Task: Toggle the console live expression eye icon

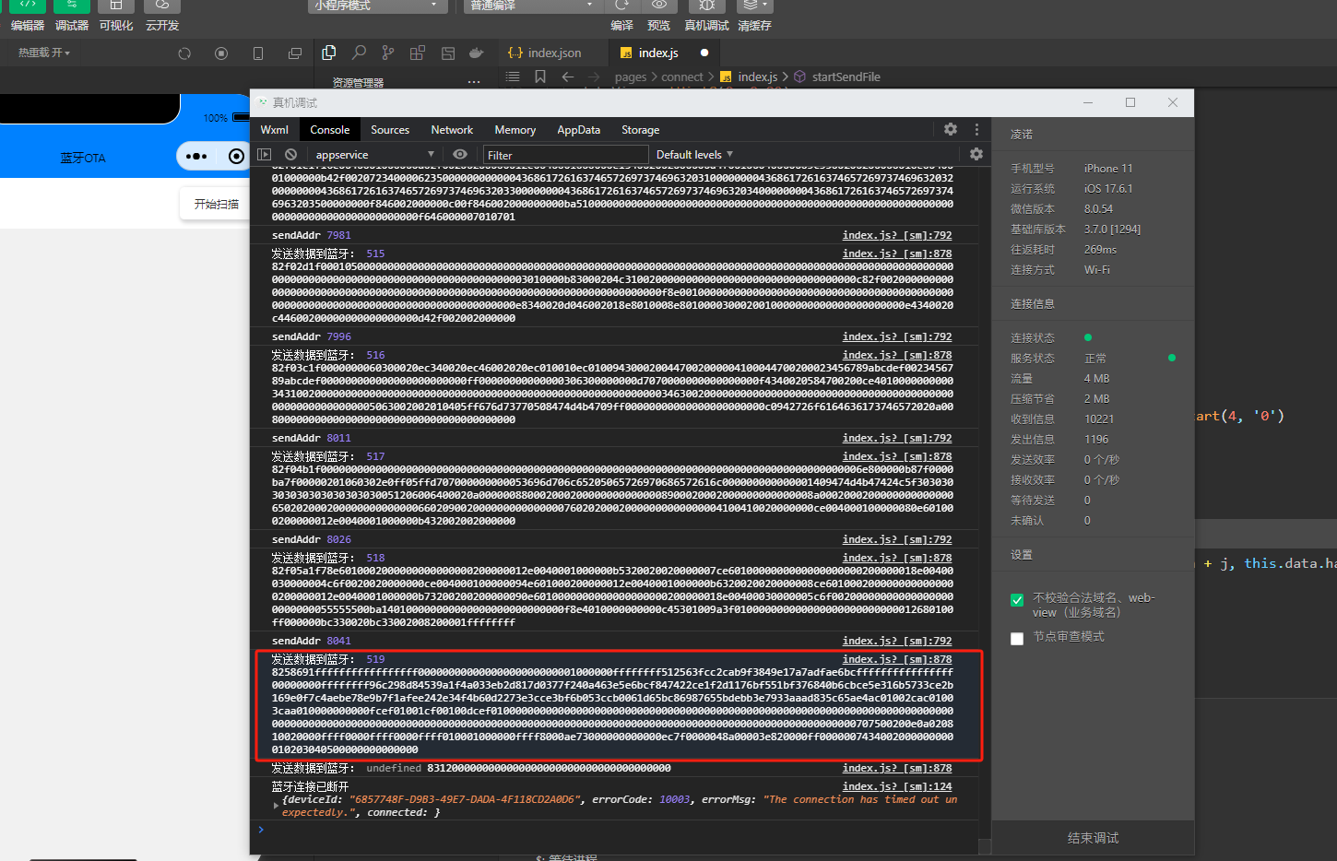Action: (x=460, y=154)
